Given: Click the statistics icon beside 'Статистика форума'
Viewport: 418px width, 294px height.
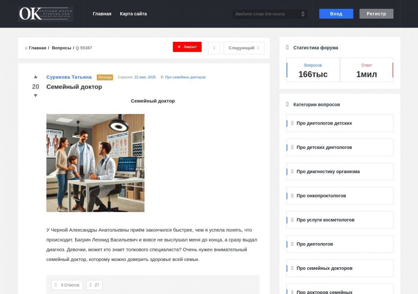Looking at the screenshot, I should [x=287, y=47].
